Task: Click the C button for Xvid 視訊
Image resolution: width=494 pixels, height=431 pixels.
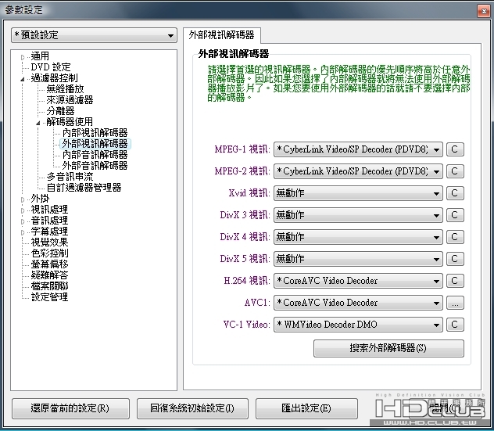Action: coord(455,193)
